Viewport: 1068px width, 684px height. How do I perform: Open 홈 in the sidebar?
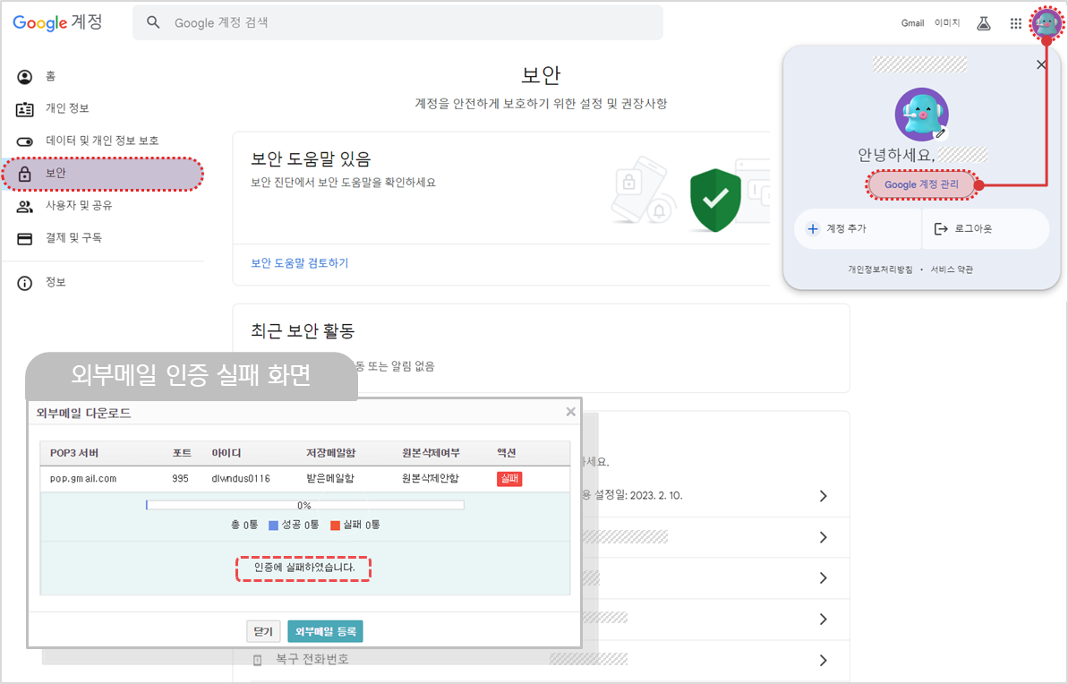pos(50,77)
